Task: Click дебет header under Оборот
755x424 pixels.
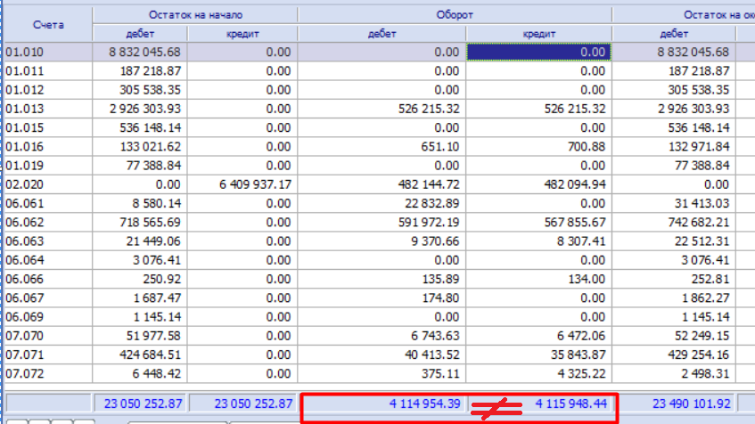Action: coord(382,34)
